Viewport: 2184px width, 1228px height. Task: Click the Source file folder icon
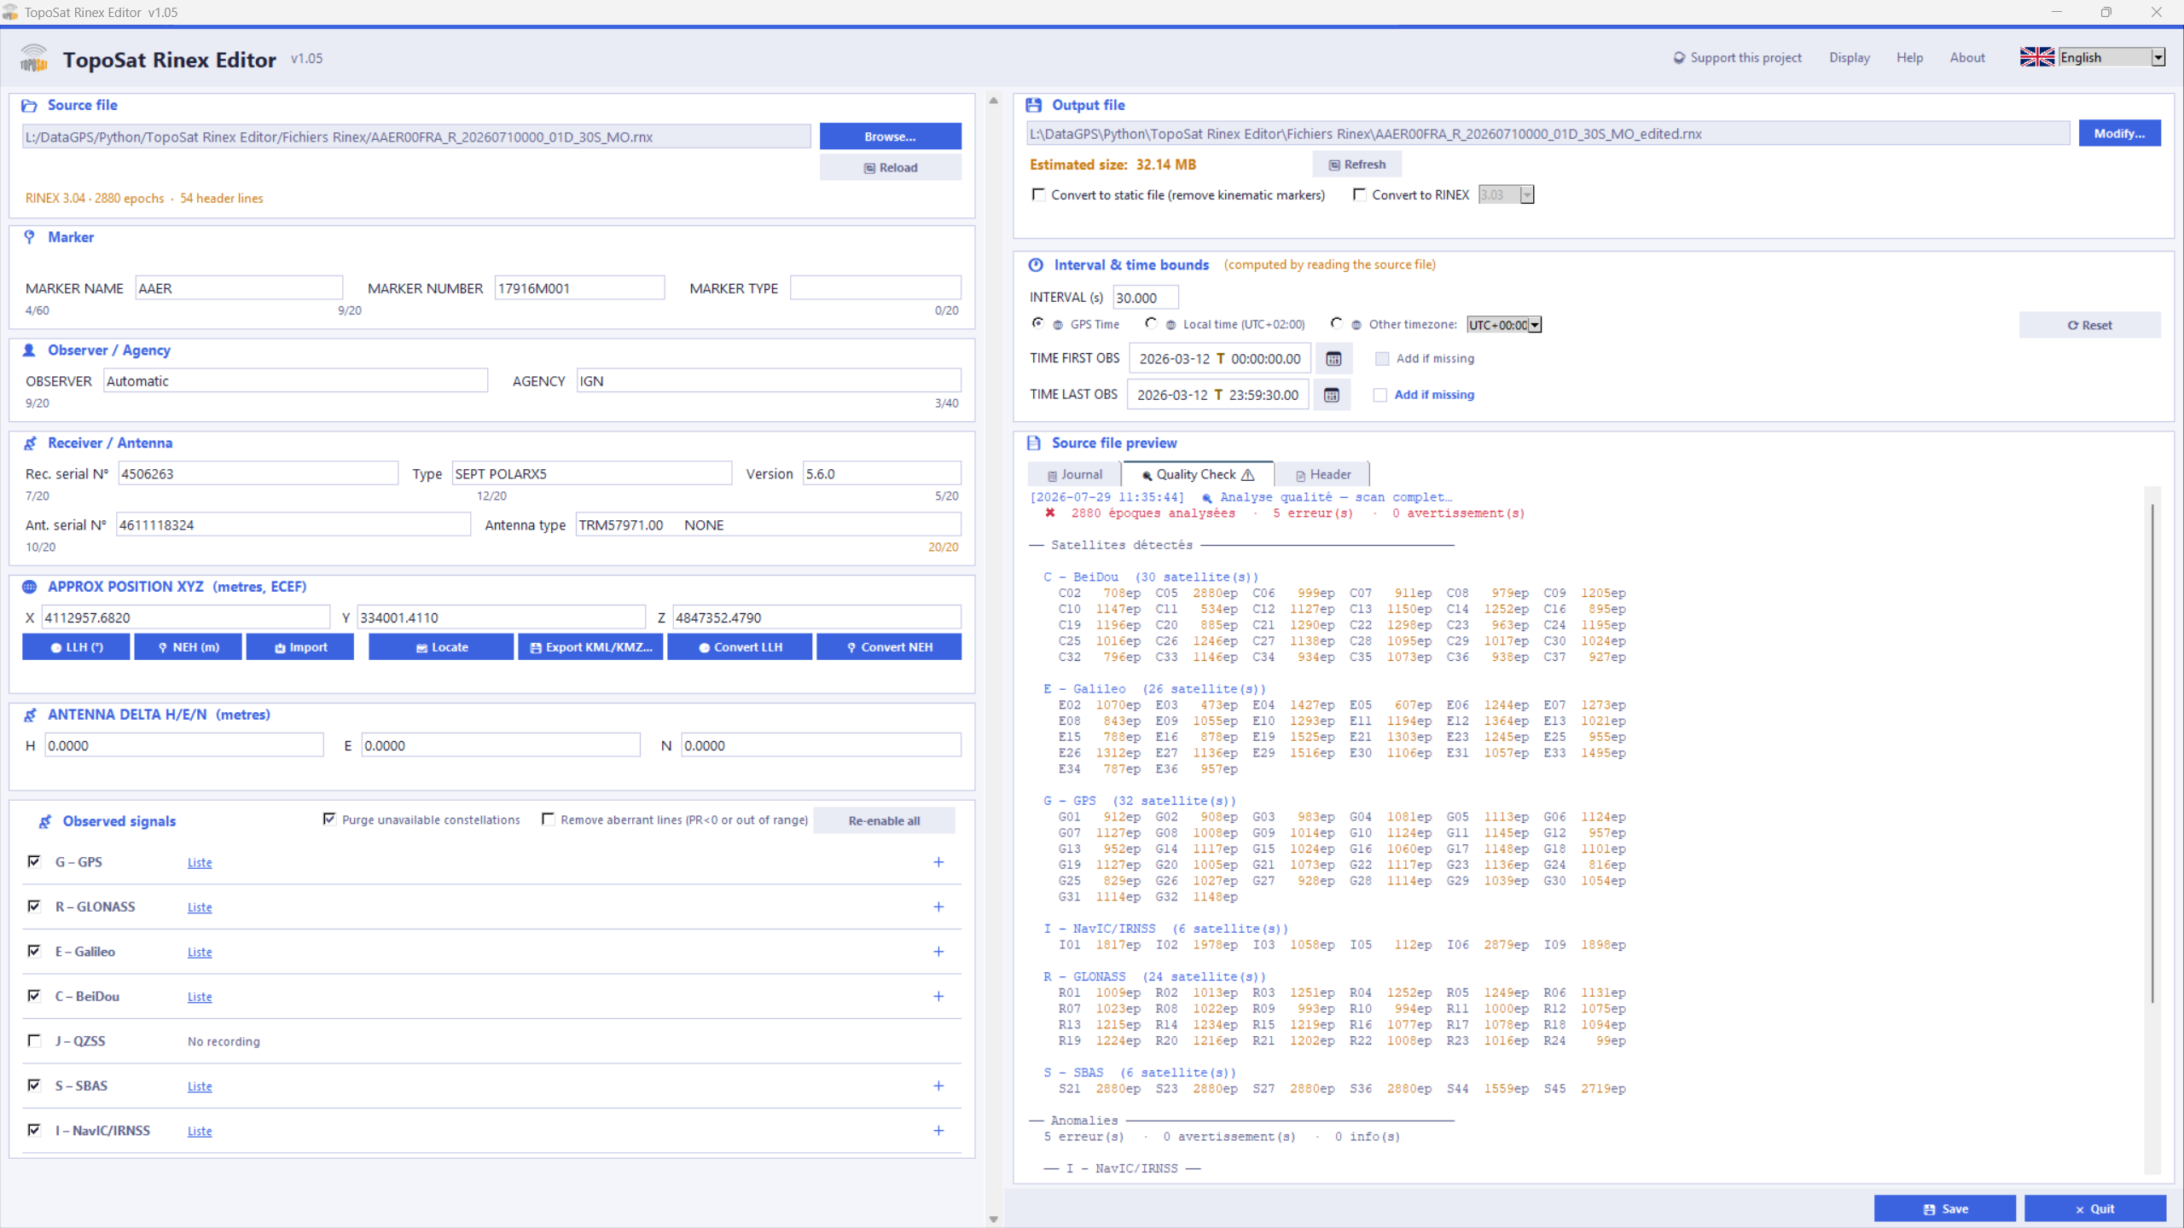point(29,106)
